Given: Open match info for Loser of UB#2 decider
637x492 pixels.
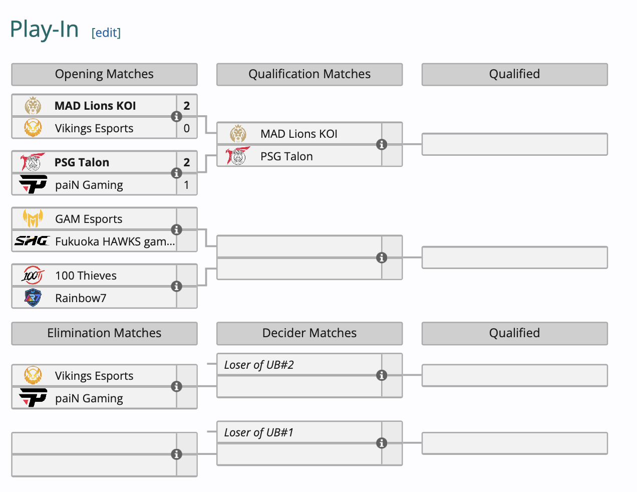Looking at the screenshot, I should tap(382, 375).
